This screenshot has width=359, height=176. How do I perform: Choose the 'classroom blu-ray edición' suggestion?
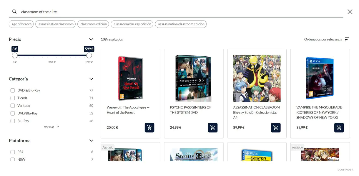click(x=132, y=24)
